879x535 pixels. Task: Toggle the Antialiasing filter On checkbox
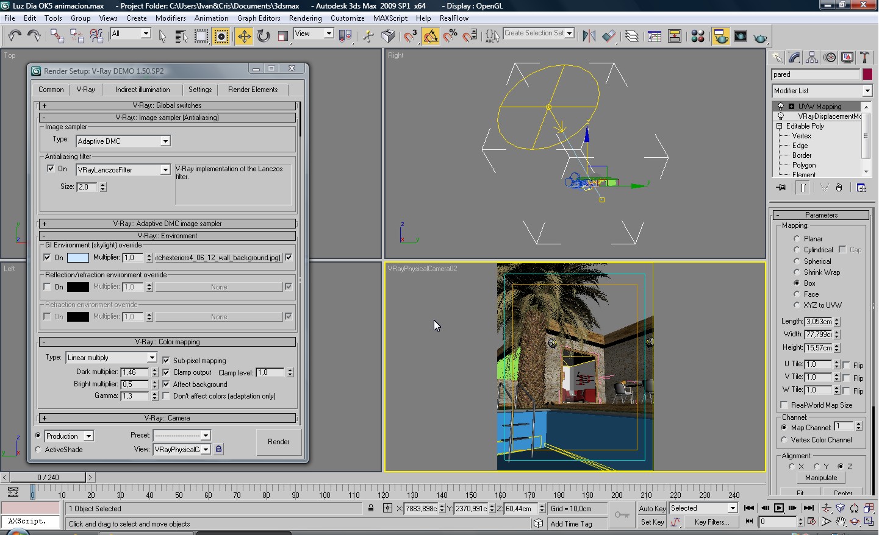pyautogui.click(x=51, y=169)
